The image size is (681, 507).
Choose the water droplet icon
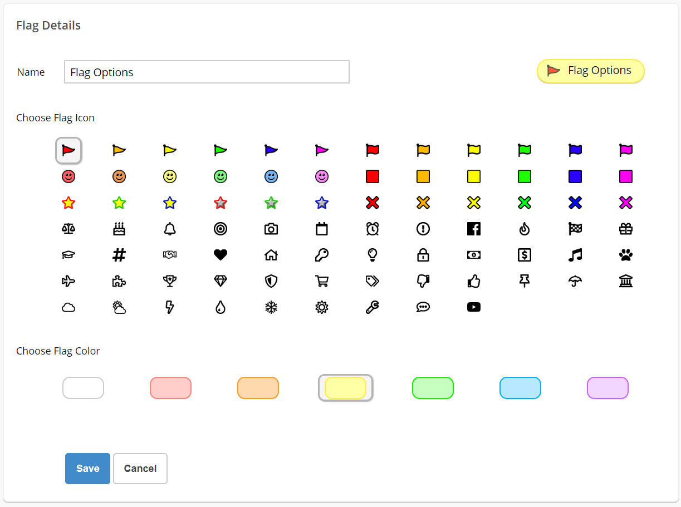221,307
